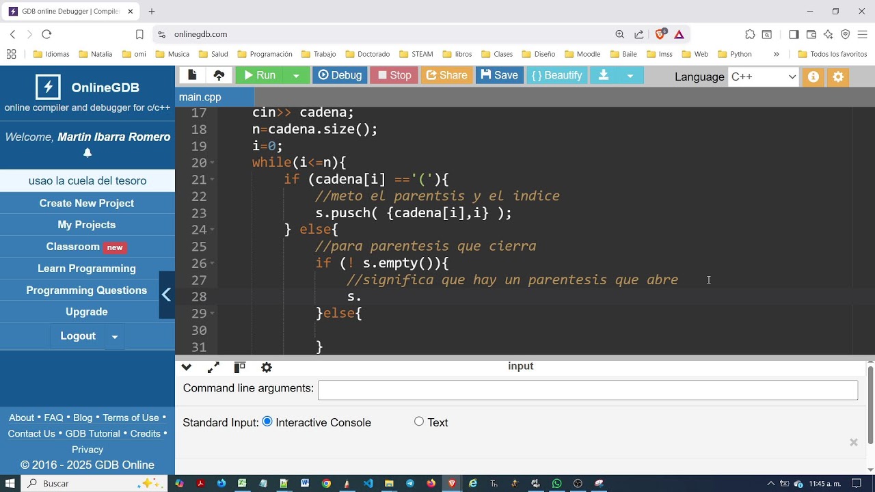
Task: Collapse the if block at line 21
Action: coord(213,179)
